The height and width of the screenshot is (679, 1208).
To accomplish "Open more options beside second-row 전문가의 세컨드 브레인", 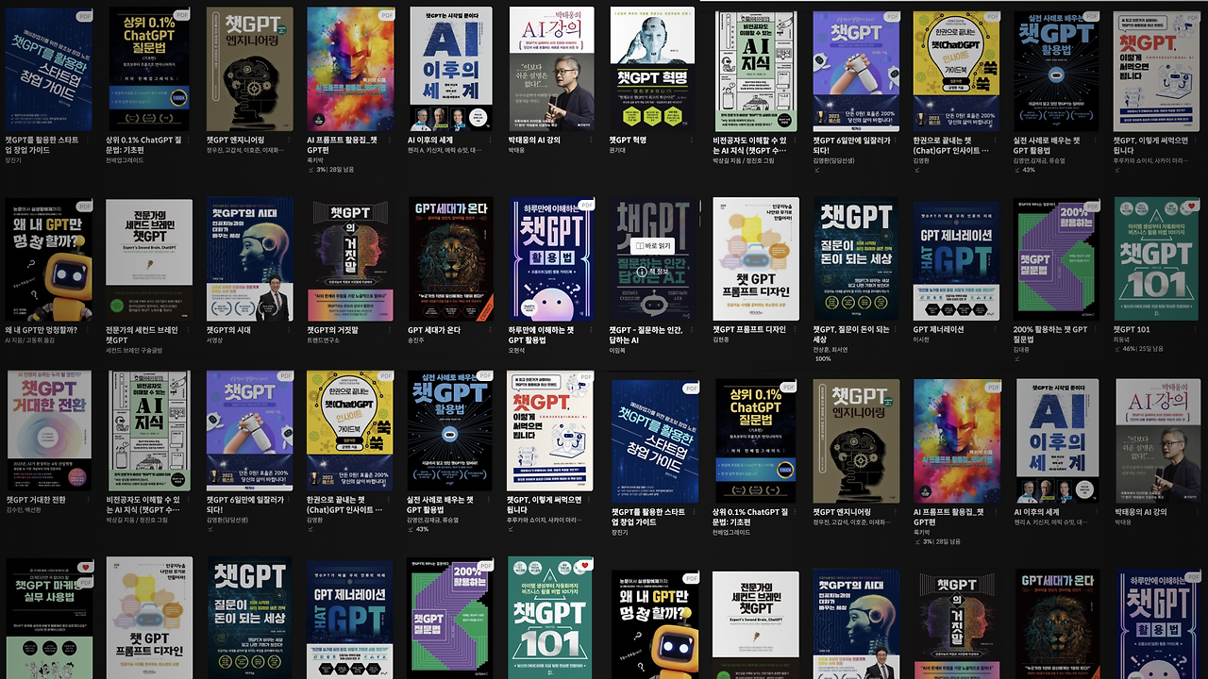I will pyautogui.click(x=189, y=330).
